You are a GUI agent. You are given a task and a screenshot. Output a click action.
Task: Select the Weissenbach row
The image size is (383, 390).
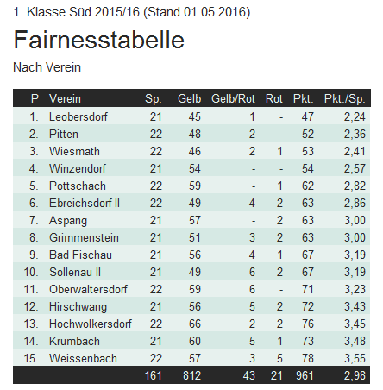click(x=191, y=358)
